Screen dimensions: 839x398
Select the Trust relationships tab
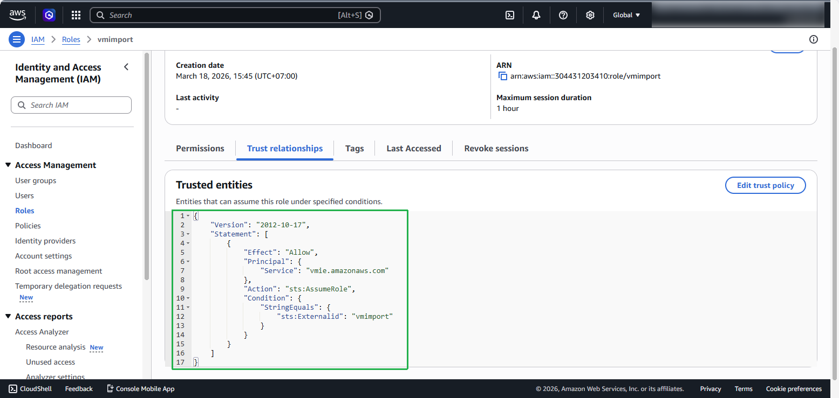pos(285,149)
